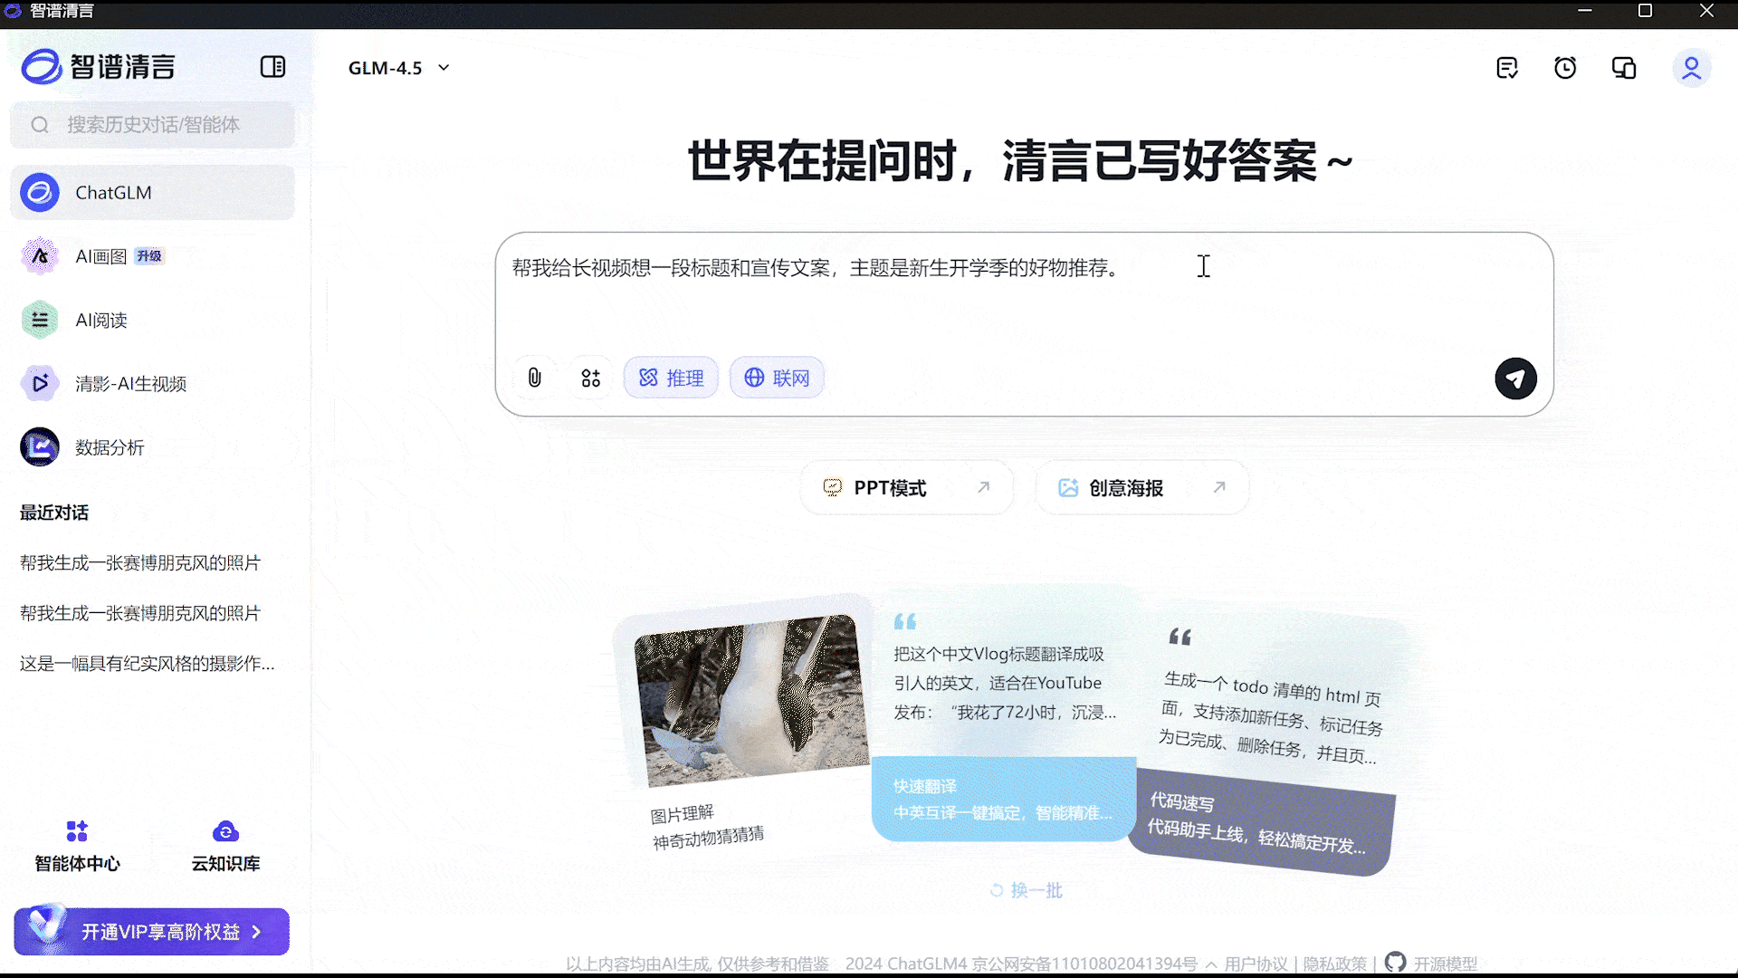The width and height of the screenshot is (1738, 978).
Task: Click 换一批 to refresh suggestions
Action: (1027, 890)
